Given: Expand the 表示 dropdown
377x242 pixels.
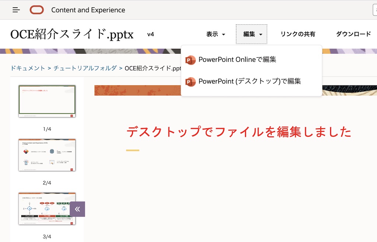Looking at the screenshot, I should 216,34.
